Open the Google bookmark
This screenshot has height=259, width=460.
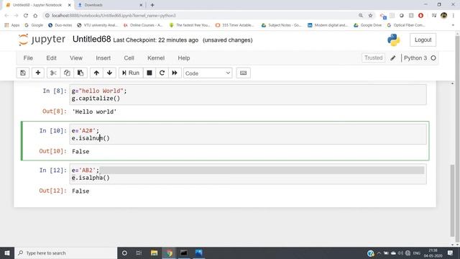pos(34,25)
